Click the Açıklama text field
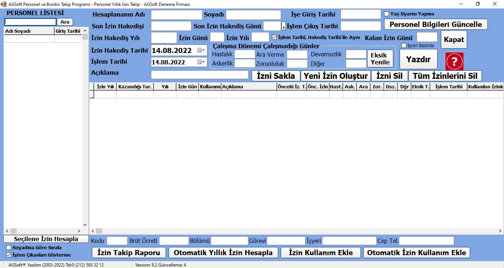The height and width of the screenshot is (268, 504). pos(200,75)
